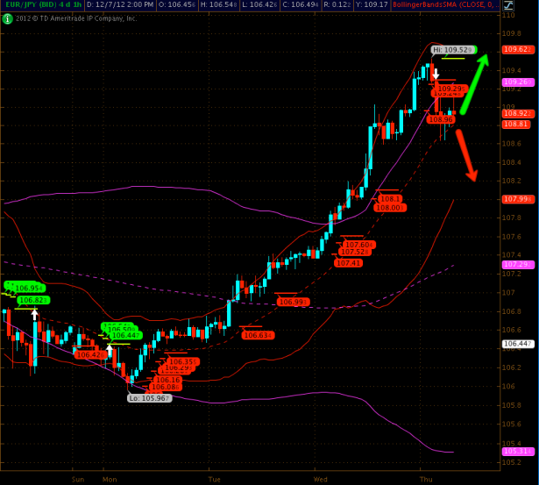This screenshot has height=485, width=539.
Task: Select the red 106.99 chart bubble
Action: pos(294,302)
